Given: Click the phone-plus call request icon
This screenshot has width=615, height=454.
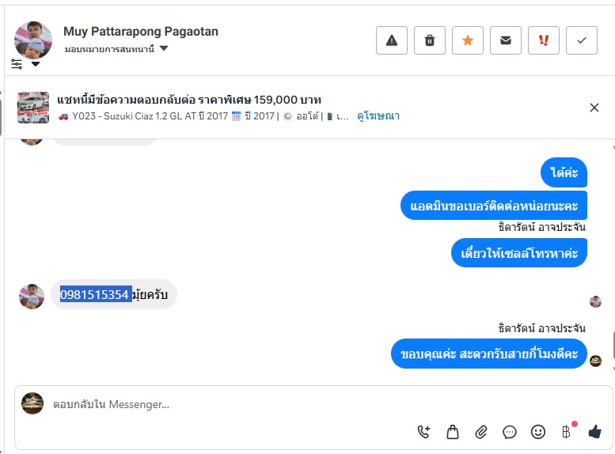Looking at the screenshot, I should coord(424,432).
